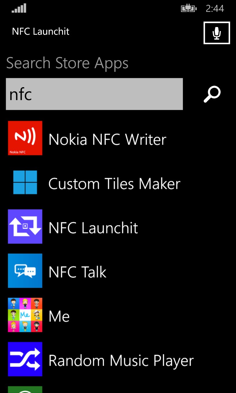Click the magnifying glass search icon
236x393 pixels.
tap(212, 94)
